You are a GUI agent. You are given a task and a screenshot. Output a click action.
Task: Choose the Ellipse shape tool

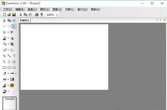pyautogui.click(x=14, y=68)
